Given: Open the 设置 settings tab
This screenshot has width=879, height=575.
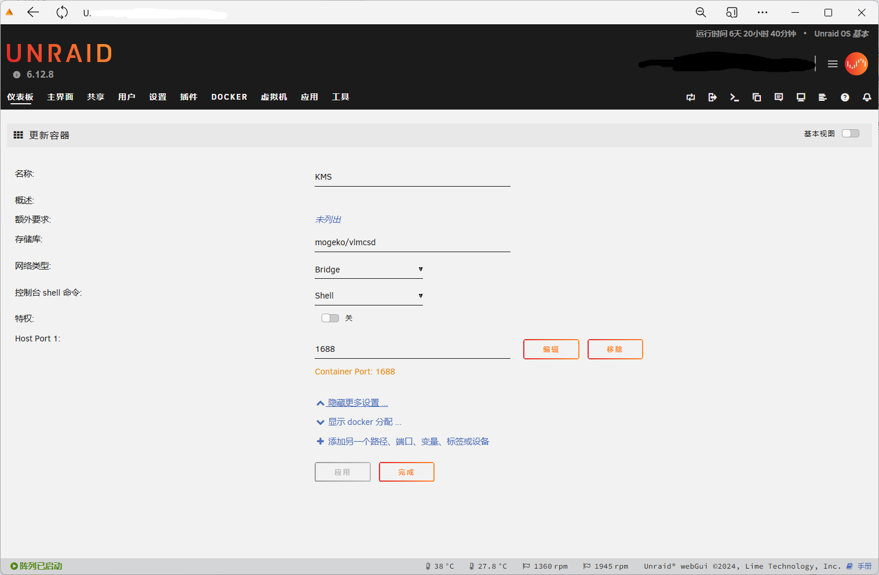Looking at the screenshot, I should pos(158,97).
